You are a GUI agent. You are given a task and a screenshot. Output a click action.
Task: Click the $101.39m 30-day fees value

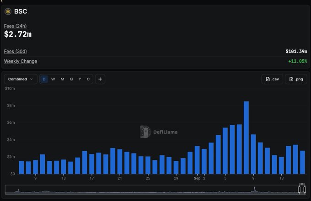coord(296,52)
